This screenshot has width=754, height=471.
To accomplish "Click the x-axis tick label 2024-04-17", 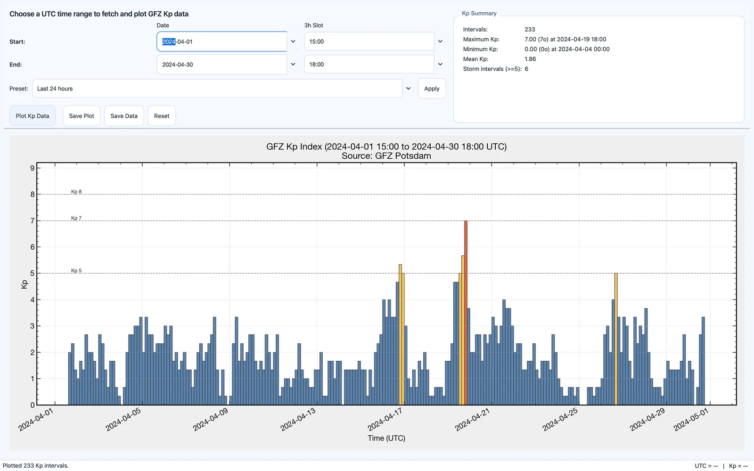I will pos(385,419).
